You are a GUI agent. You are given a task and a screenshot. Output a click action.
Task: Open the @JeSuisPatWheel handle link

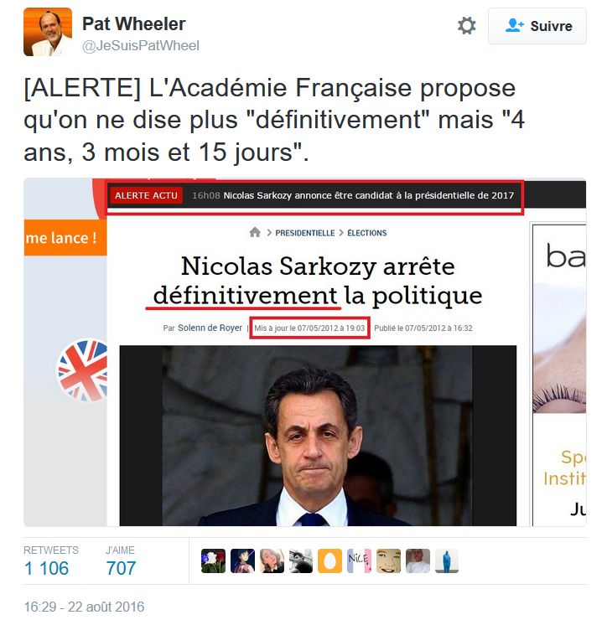click(x=141, y=46)
